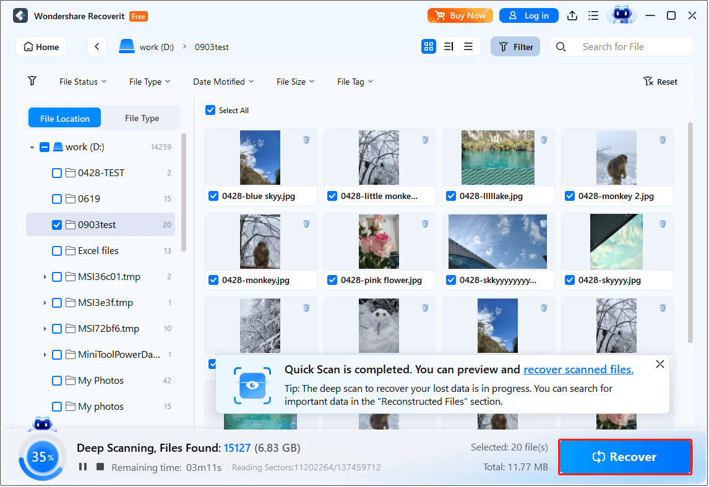Select the My photos folder with 15 files

(x=101, y=407)
